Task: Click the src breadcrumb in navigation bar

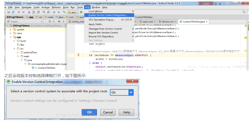Action: click(39, 17)
